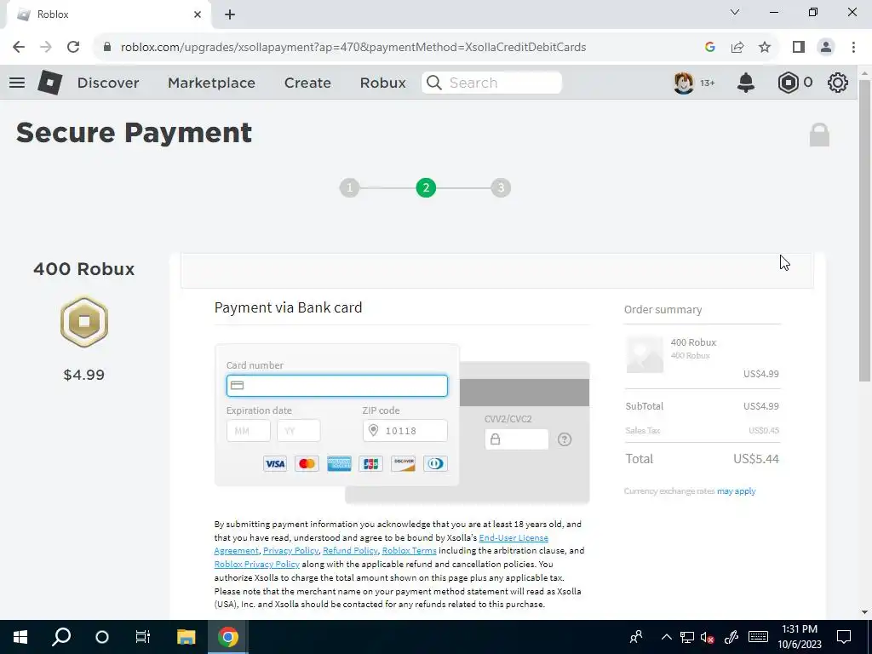
Task: Click the Sales Tax US$0.45 value
Action: pyautogui.click(x=764, y=430)
